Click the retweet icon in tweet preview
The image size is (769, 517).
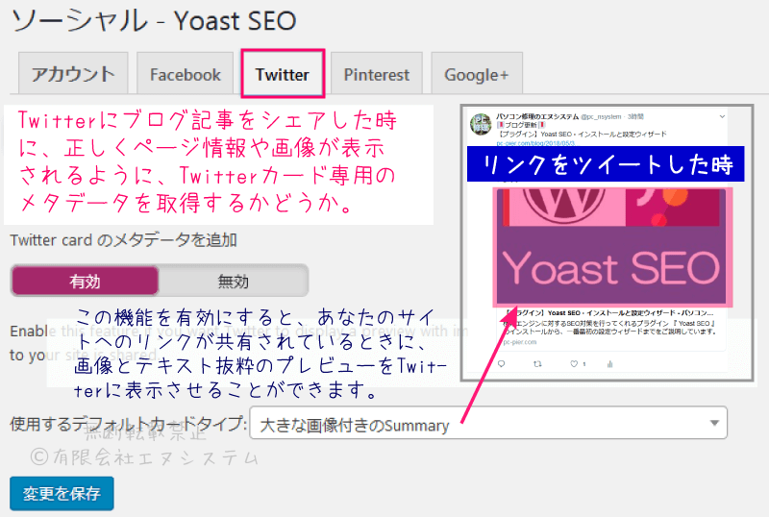tap(537, 364)
